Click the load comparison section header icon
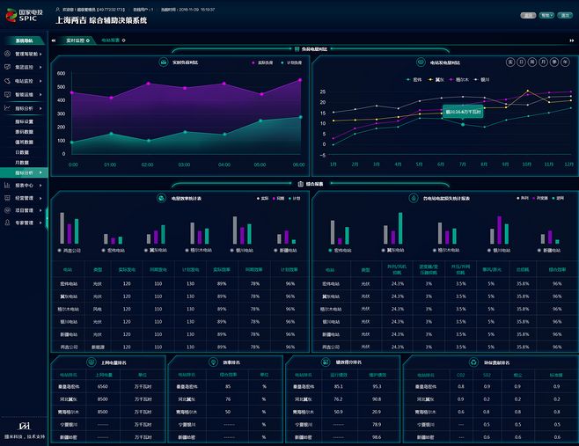This screenshot has width=579, height=446. point(297,48)
